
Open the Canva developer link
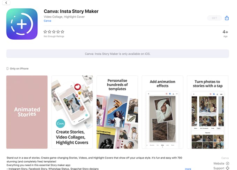click(47, 21)
